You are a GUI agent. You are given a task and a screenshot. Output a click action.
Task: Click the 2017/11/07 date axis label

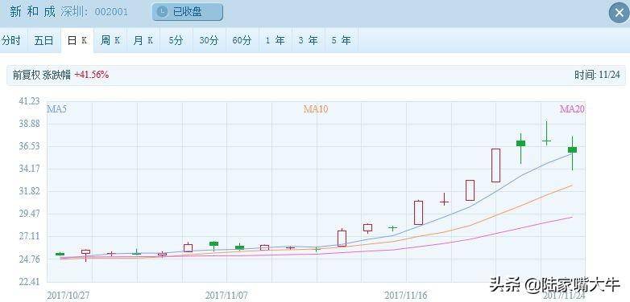pos(226,296)
